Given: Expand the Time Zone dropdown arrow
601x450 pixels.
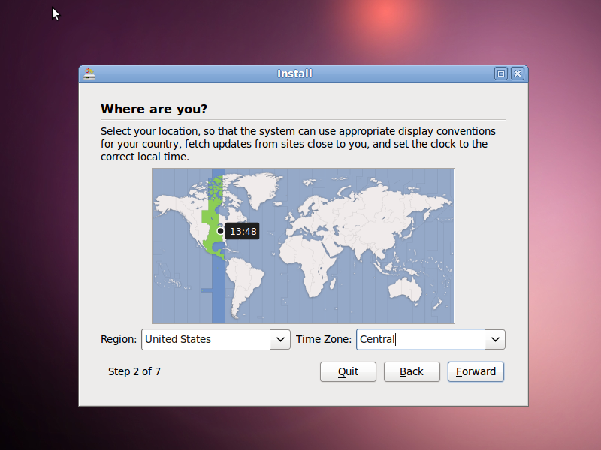Looking at the screenshot, I should 495,339.
